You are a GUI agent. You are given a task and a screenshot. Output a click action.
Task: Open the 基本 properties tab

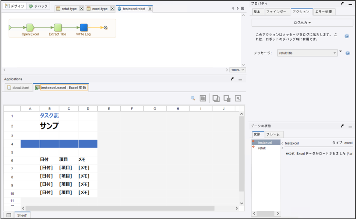click(257, 12)
